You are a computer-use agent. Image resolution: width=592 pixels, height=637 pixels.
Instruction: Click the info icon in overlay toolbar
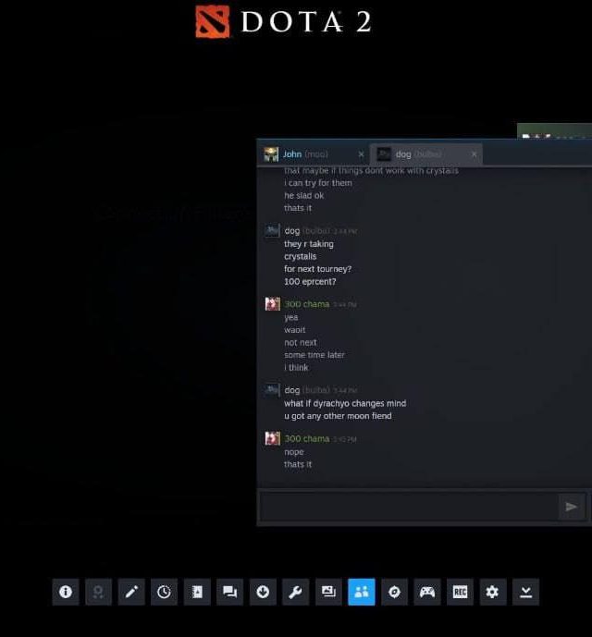pyautogui.click(x=65, y=592)
